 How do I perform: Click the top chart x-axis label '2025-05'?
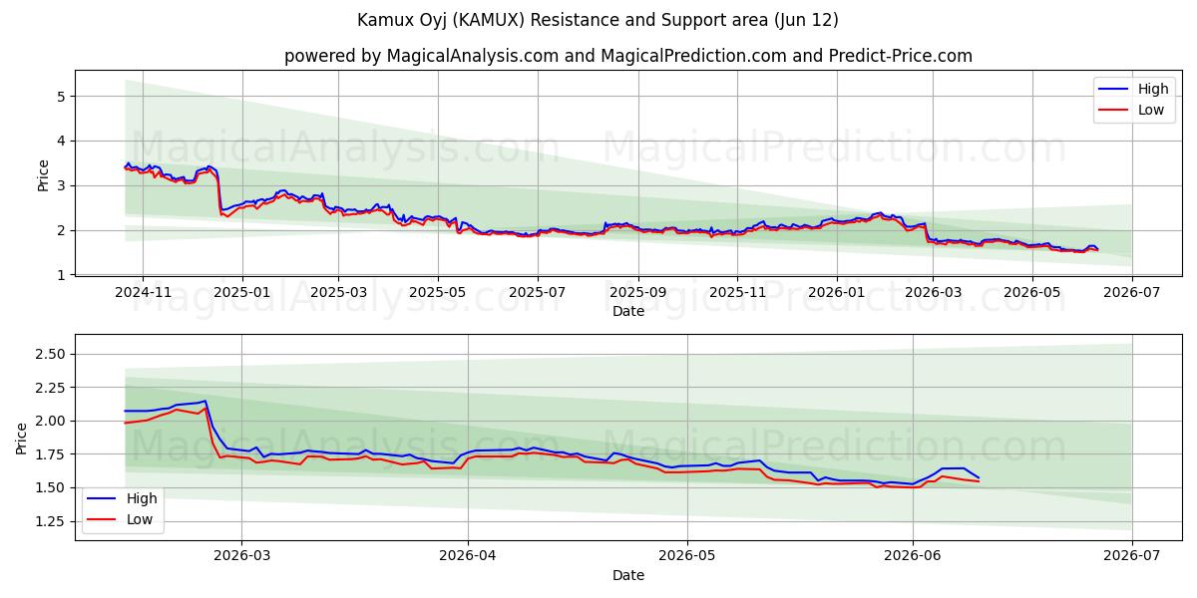438,292
